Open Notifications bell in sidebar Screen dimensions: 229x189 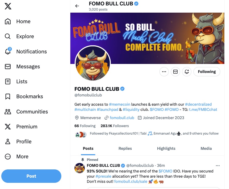(8, 52)
